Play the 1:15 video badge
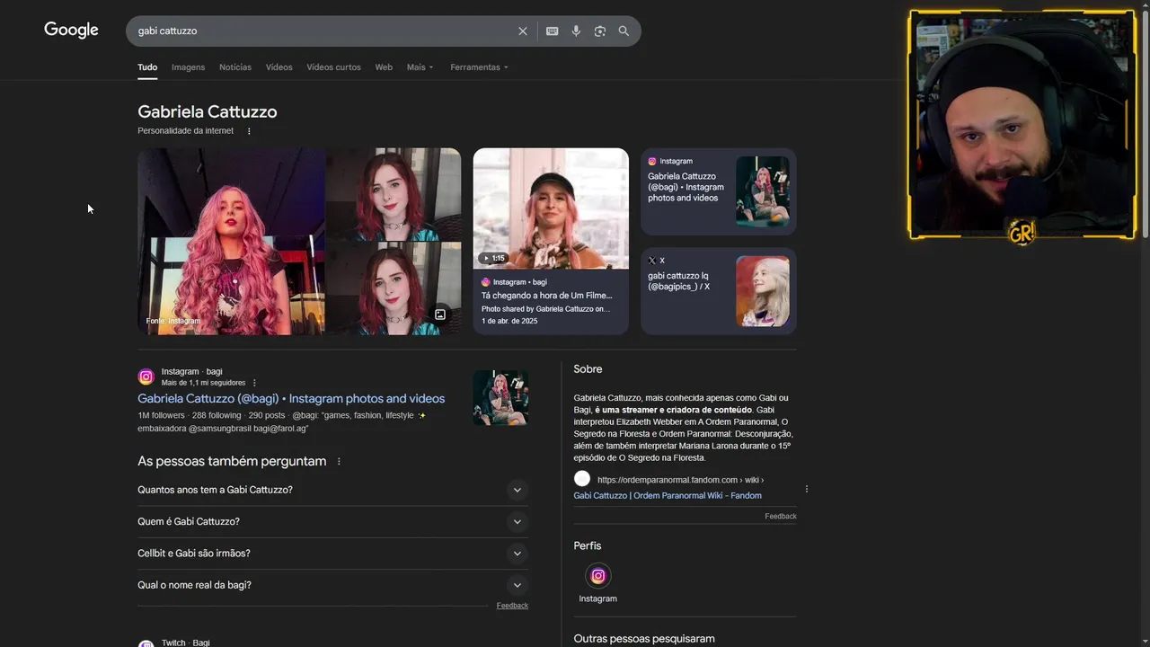 tap(494, 258)
